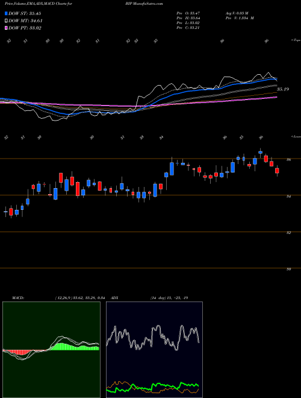Select the 'DOW MT: 34.61' legend text
This screenshot has height=398, width=301.
point(25,21)
